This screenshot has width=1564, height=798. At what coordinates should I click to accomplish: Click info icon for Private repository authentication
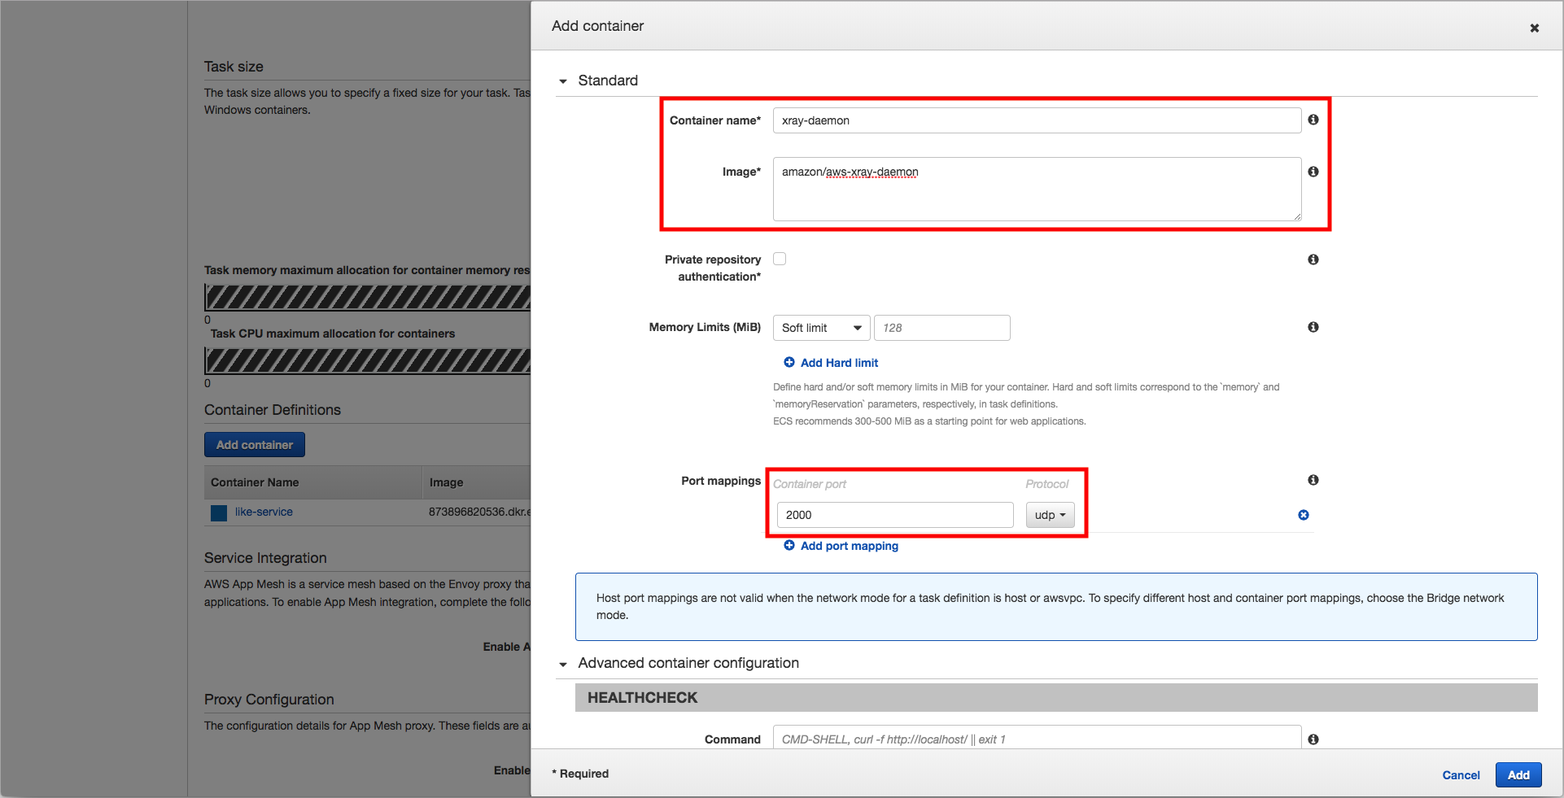1313,259
